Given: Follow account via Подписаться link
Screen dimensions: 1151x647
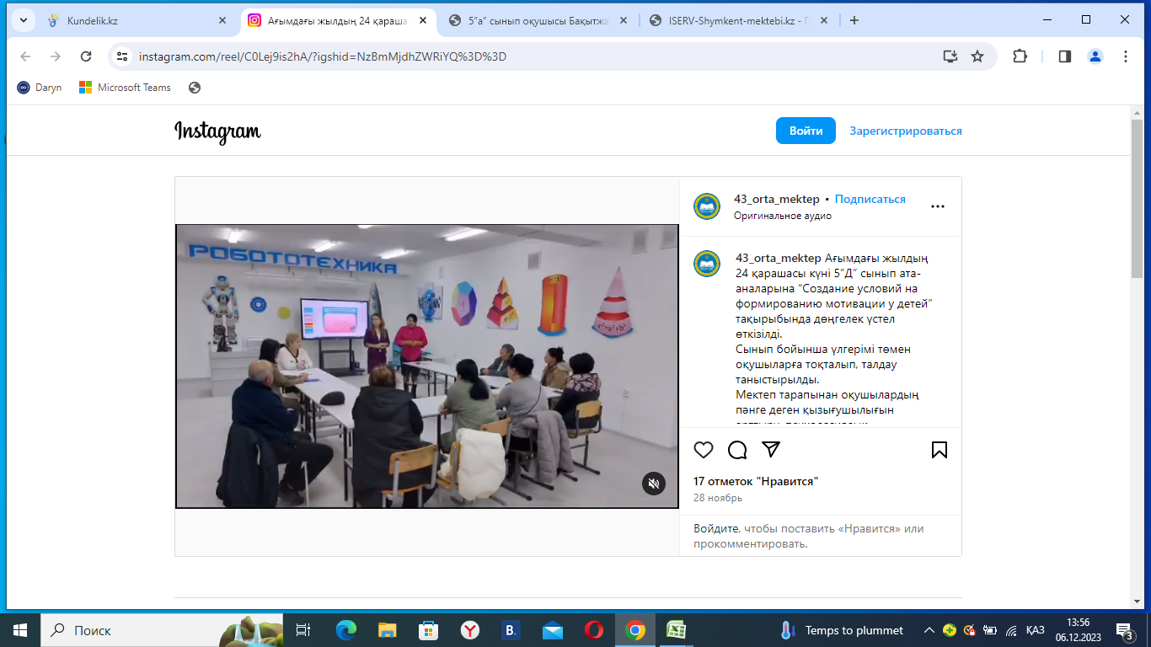Looking at the screenshot, I should click(x=870, y=200).
